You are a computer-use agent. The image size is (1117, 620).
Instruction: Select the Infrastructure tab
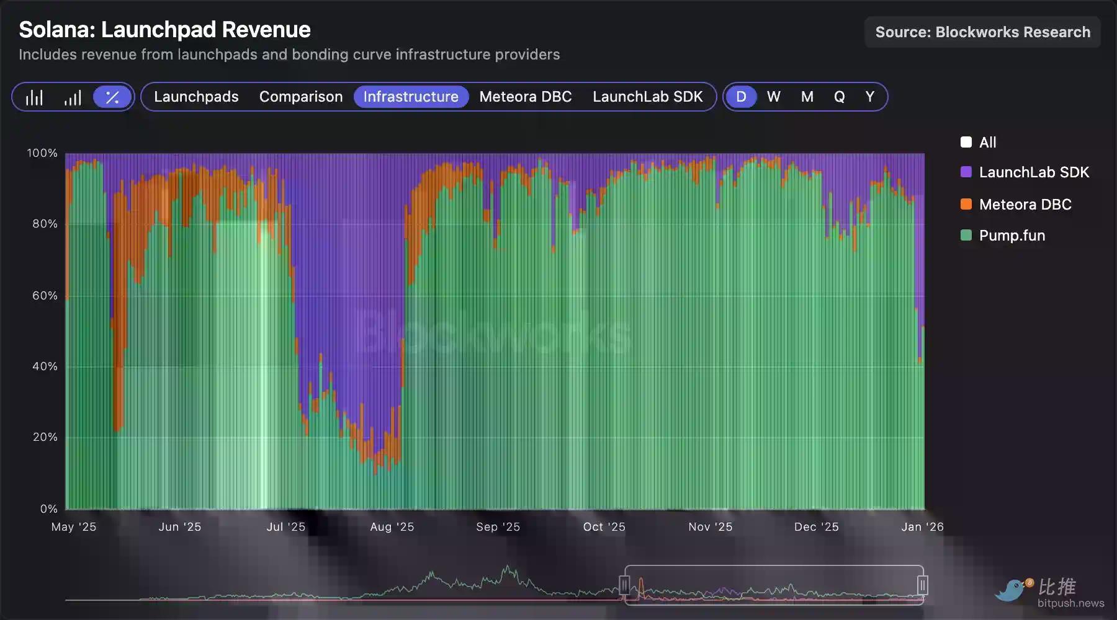[x=411, y=97]
